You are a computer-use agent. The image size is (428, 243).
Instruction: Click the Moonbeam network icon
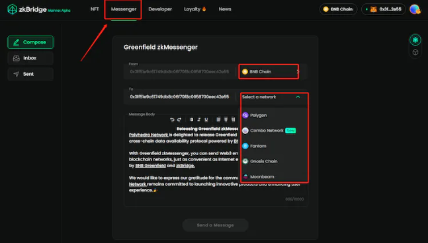245,176
